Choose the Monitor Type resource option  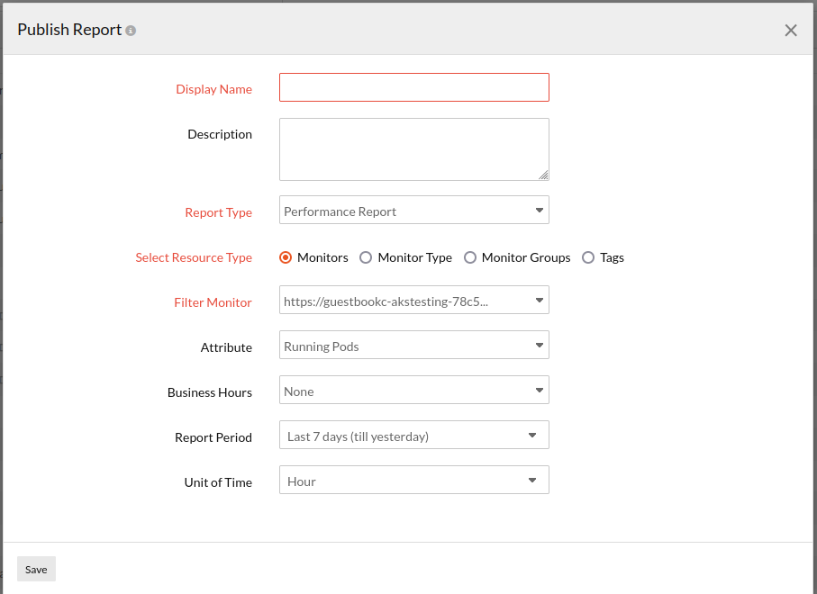[366, 257]
